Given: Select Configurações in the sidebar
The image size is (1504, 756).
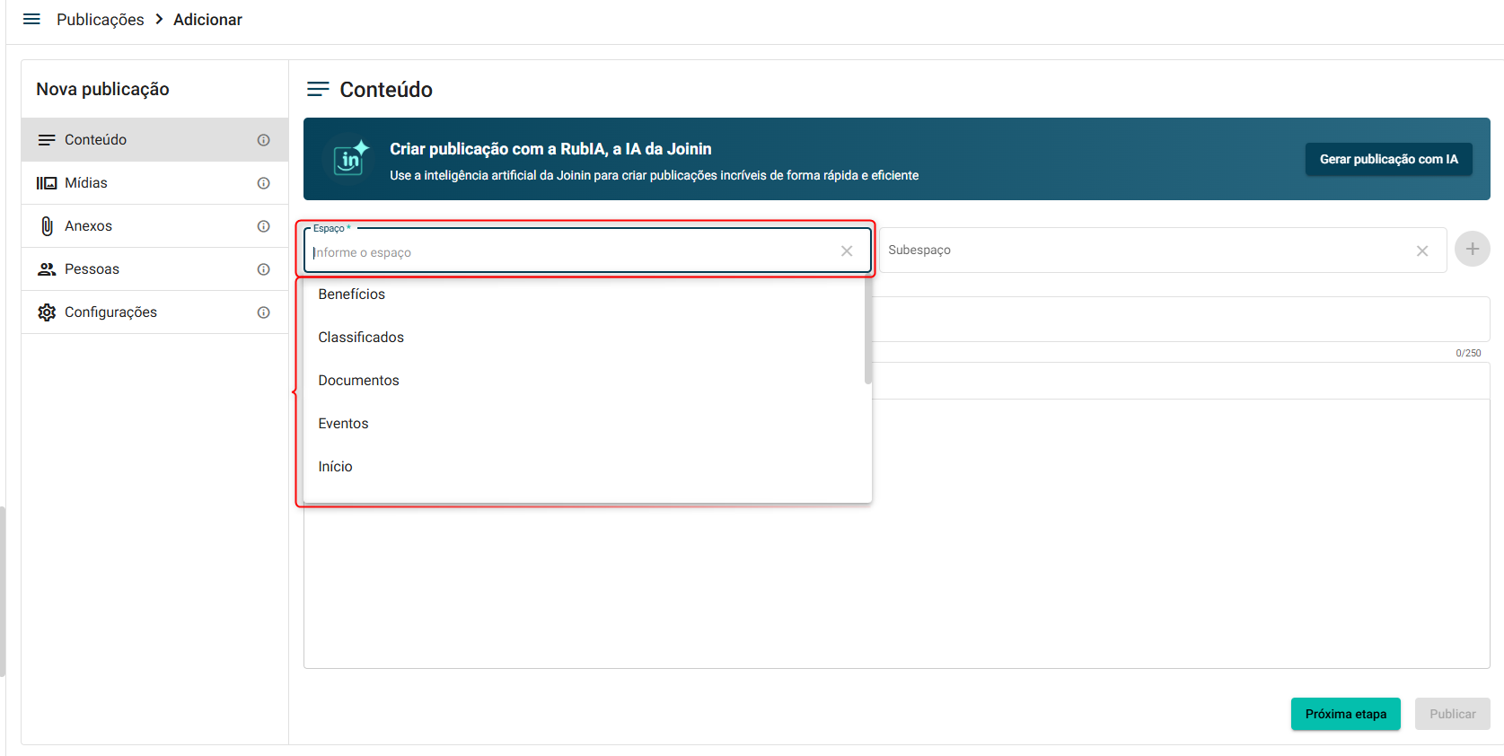Looking at the screenshot, I should click(154, 312).
